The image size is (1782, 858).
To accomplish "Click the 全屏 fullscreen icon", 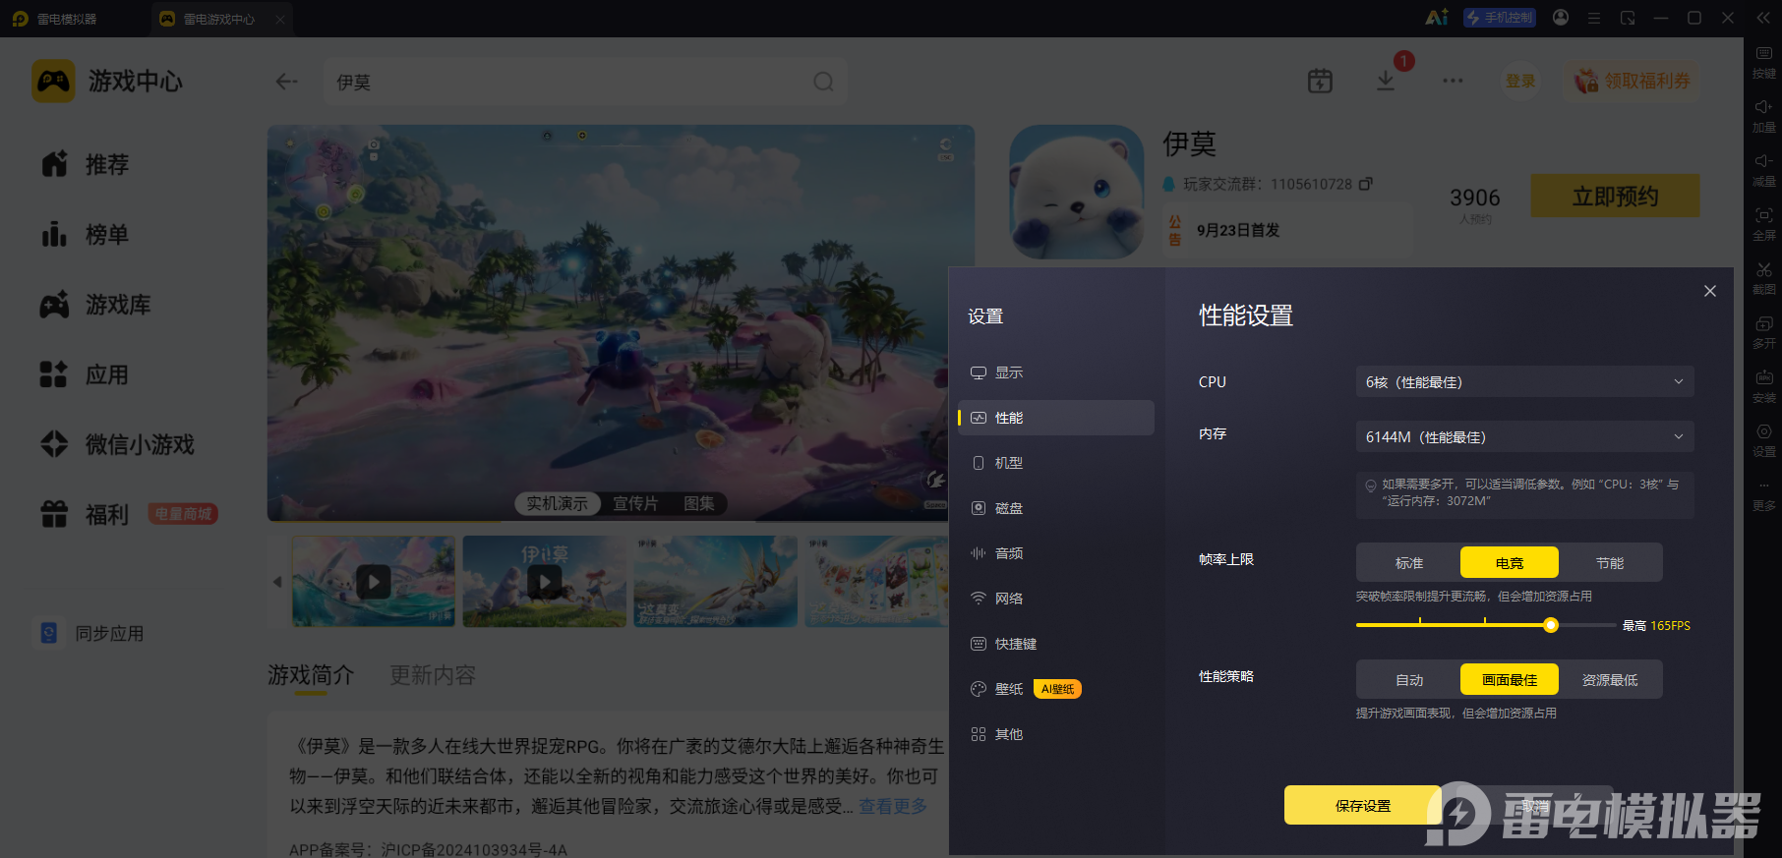I will 1763,224.
